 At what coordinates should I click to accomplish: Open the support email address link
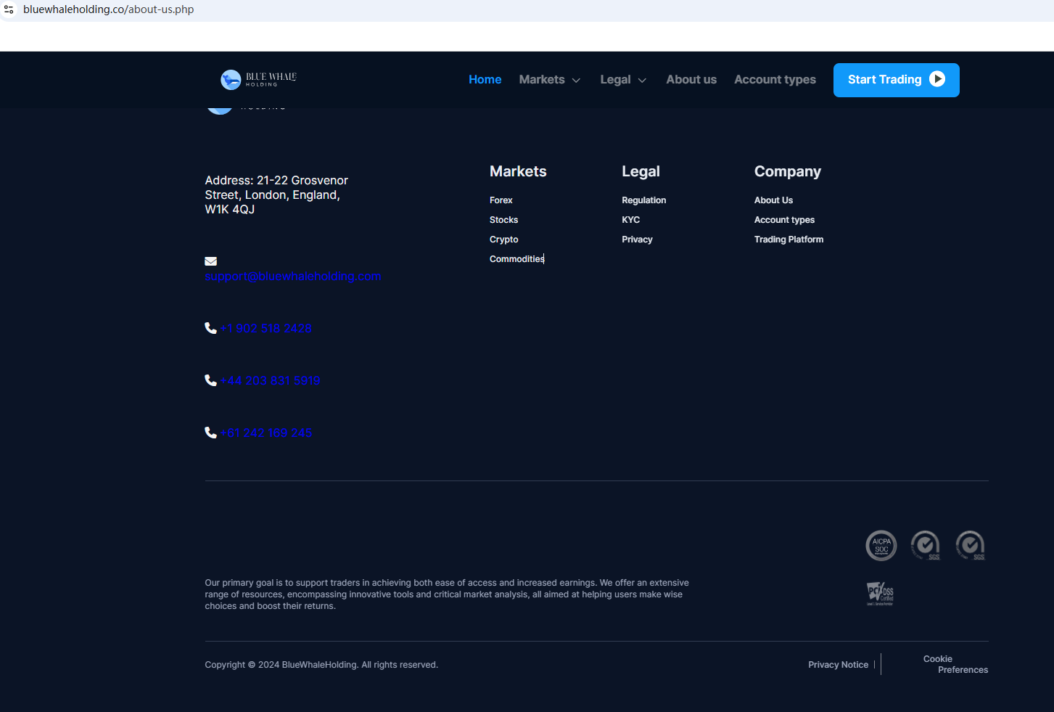tap(292, 277)
